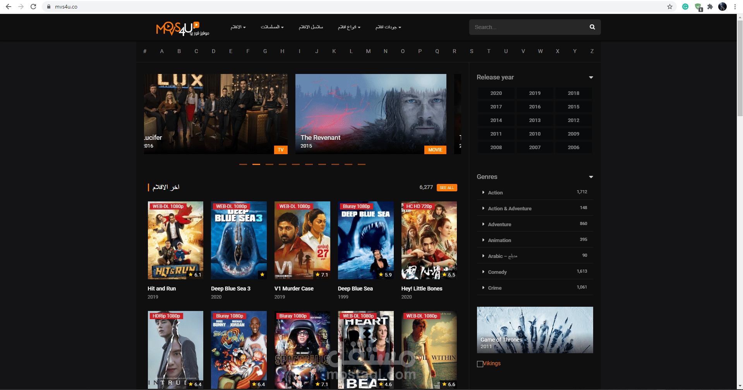This screenshot has width=743, height=390.
Task: Click the SEE ALL button
Action: point(447,188)
